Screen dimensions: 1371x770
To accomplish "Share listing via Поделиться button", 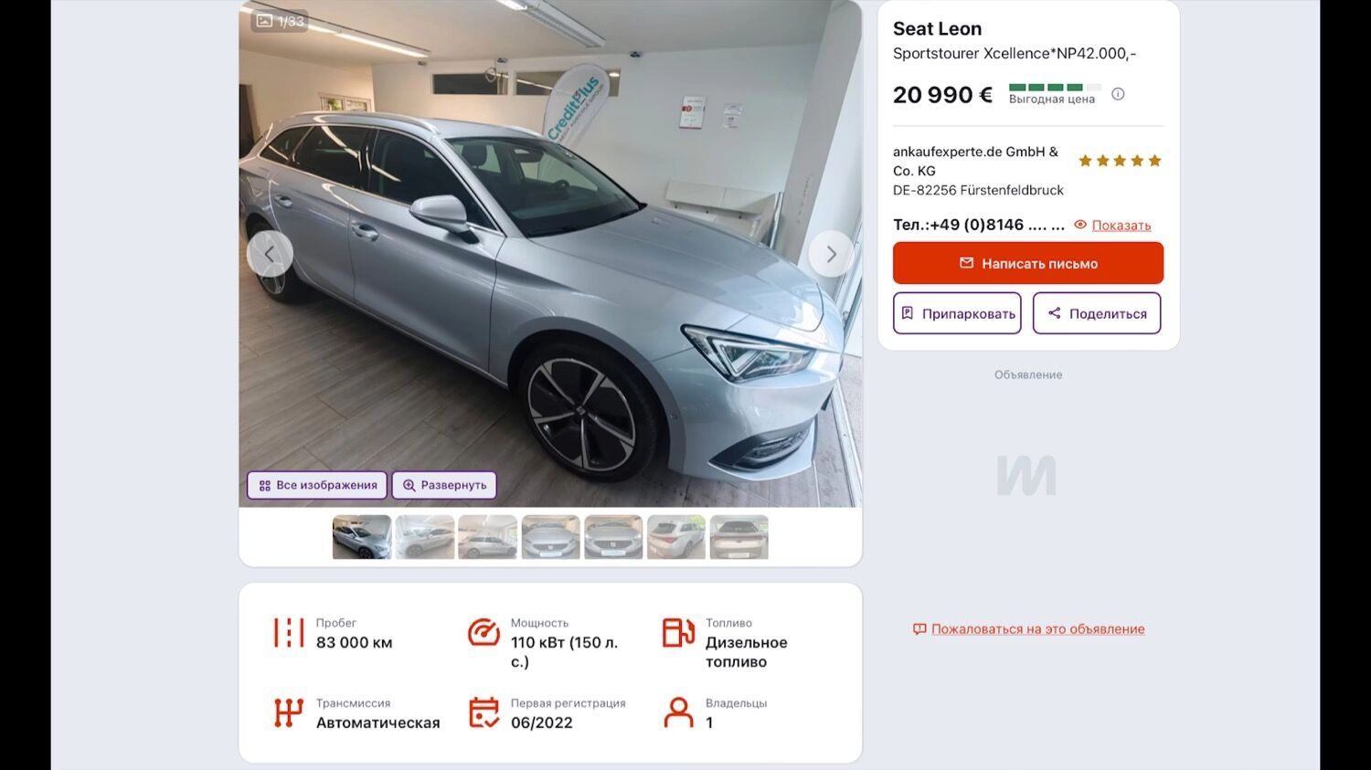I will 1097,313.
